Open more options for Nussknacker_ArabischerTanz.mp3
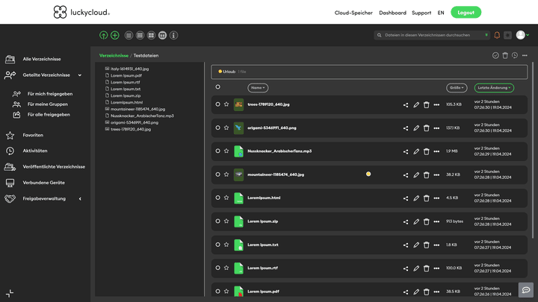The width and height of the screenshot is (538, 302). (x=436, y=151)
